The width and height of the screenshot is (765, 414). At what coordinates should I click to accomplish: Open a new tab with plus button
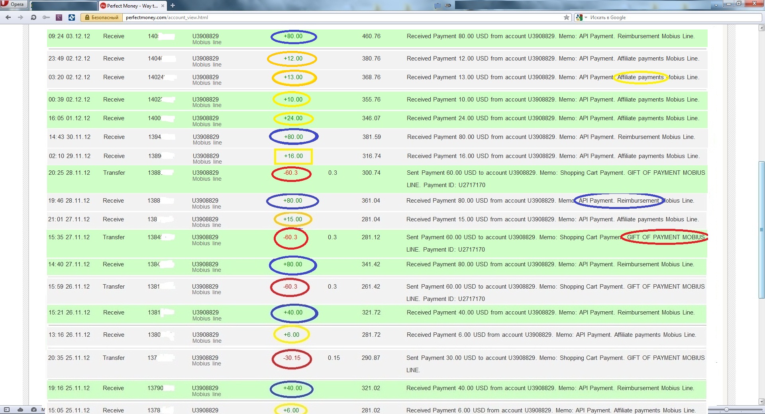(x=173, y=6)
